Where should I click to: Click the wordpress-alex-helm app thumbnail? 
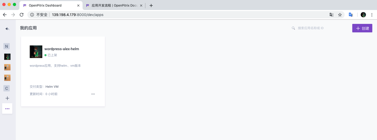[36, 52]
